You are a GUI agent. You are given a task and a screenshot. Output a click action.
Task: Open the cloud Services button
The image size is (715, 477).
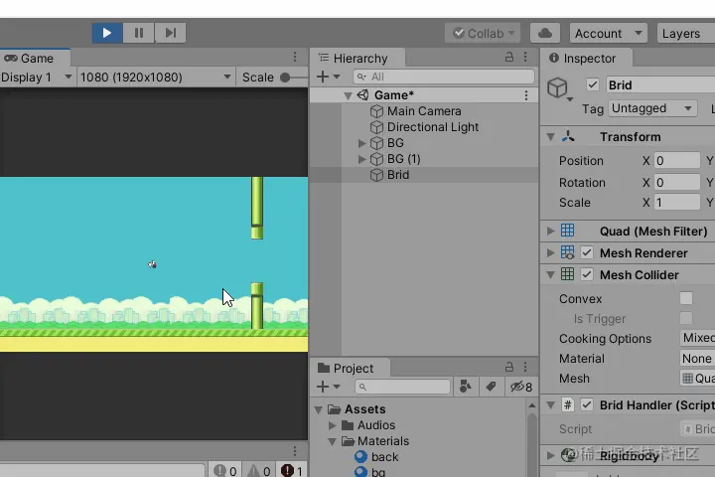pos(545,34)
